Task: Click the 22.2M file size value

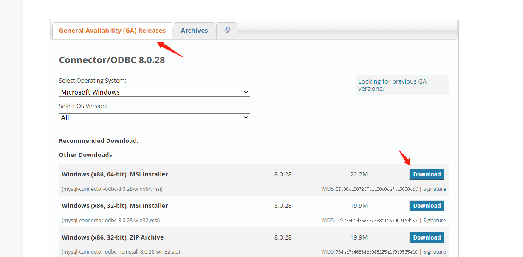Action: tap(359, 174)
